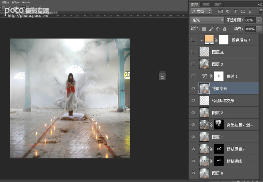
Task: Select the 图层 0 layer name
Action: coord(217,173)
